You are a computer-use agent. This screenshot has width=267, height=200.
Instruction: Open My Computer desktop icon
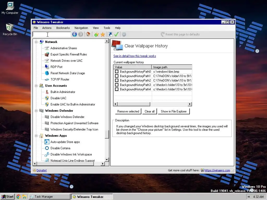(x=10, y=8)
